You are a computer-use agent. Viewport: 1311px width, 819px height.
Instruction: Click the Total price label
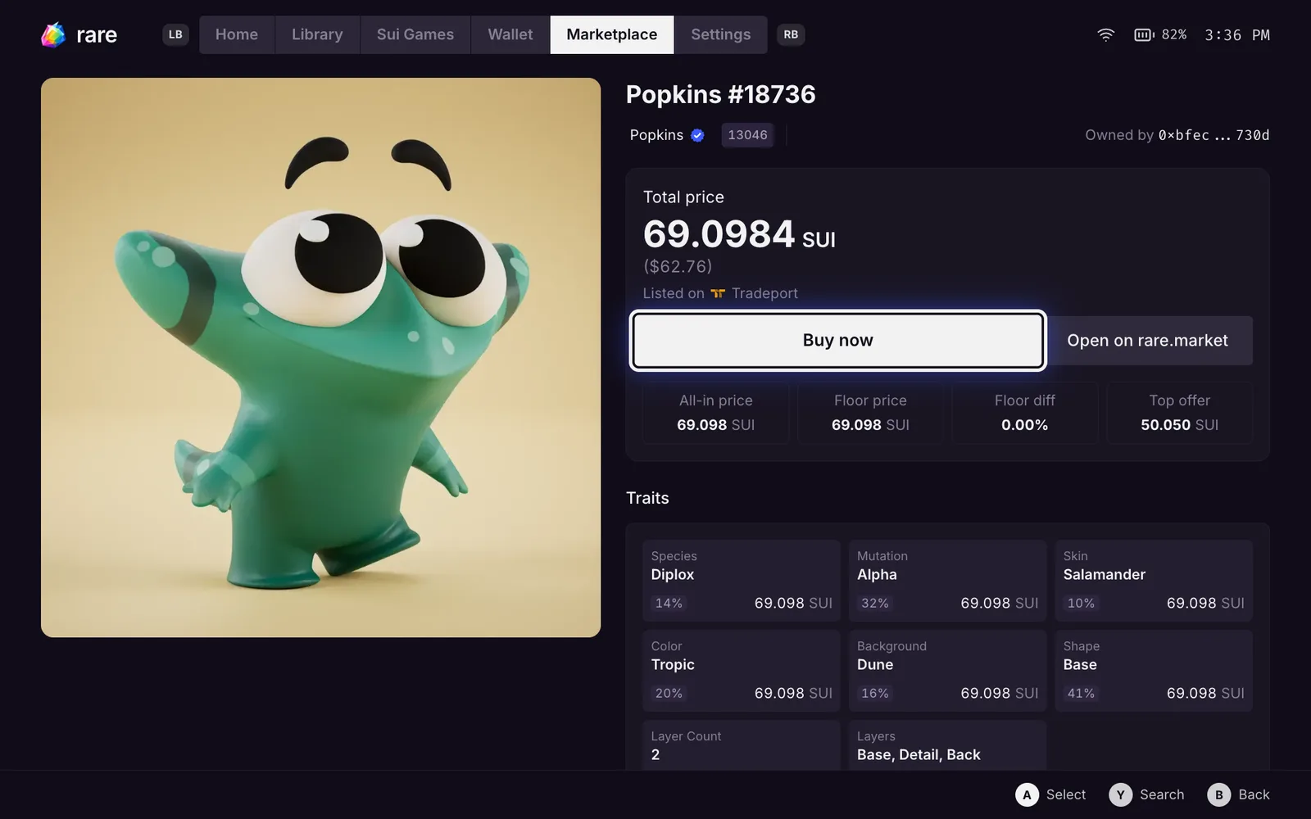coord(683,197)
